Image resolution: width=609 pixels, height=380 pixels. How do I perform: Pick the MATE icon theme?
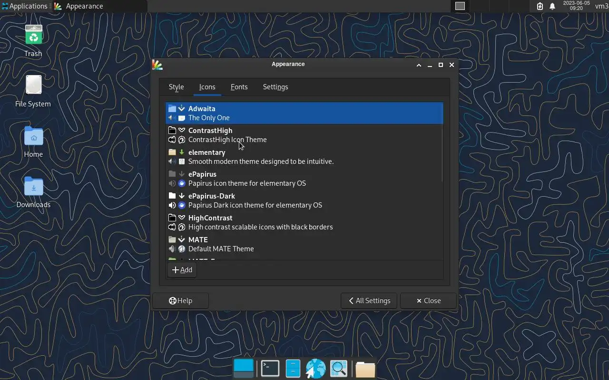304,244
